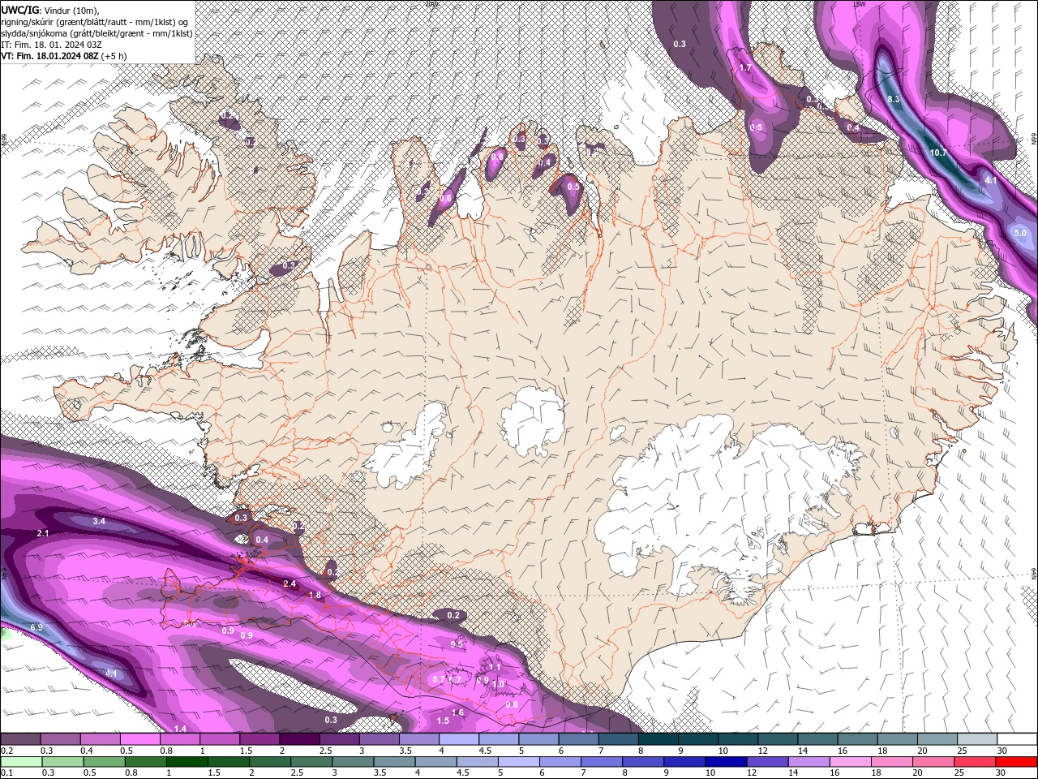This screenshot has height=779, width=1038.
Task: Click the 6.9 value label on the map
Action: coord(36,628)
